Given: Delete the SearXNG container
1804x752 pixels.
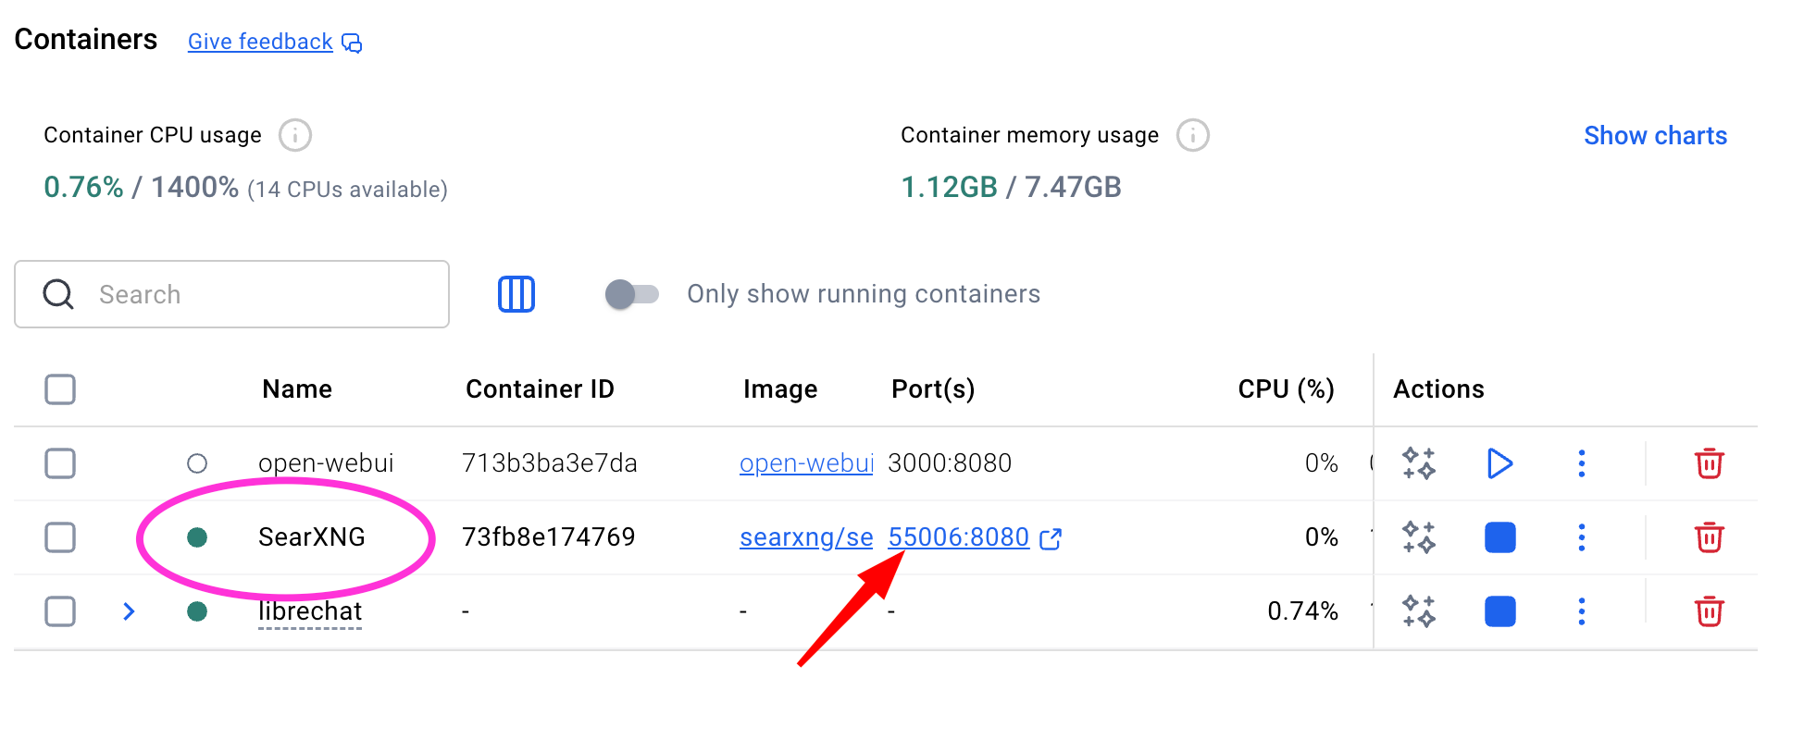Looking at the screenshot, I should pyautogui.click(x=1709, y=537).
